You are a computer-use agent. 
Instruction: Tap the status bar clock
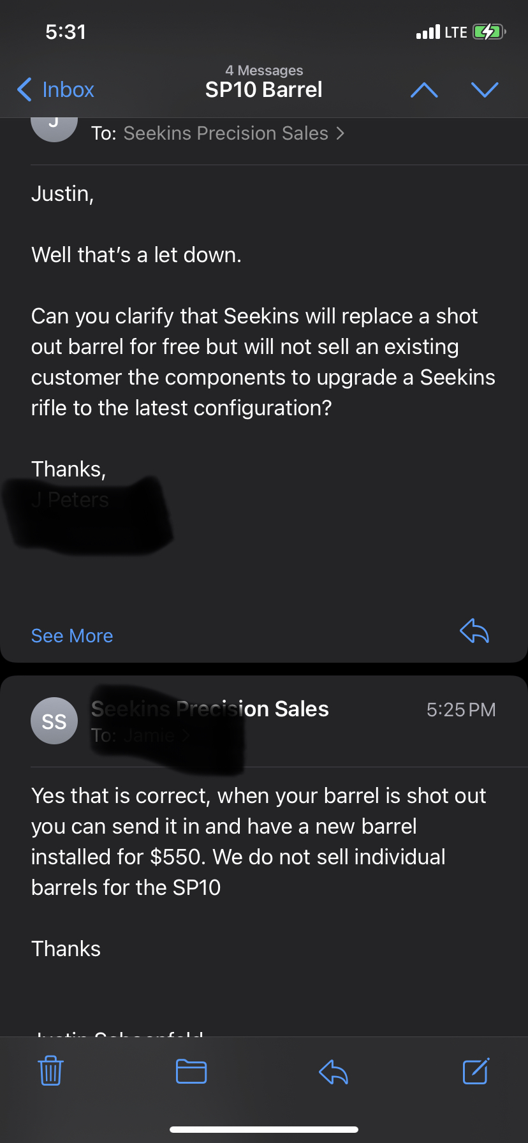point(66,32)
